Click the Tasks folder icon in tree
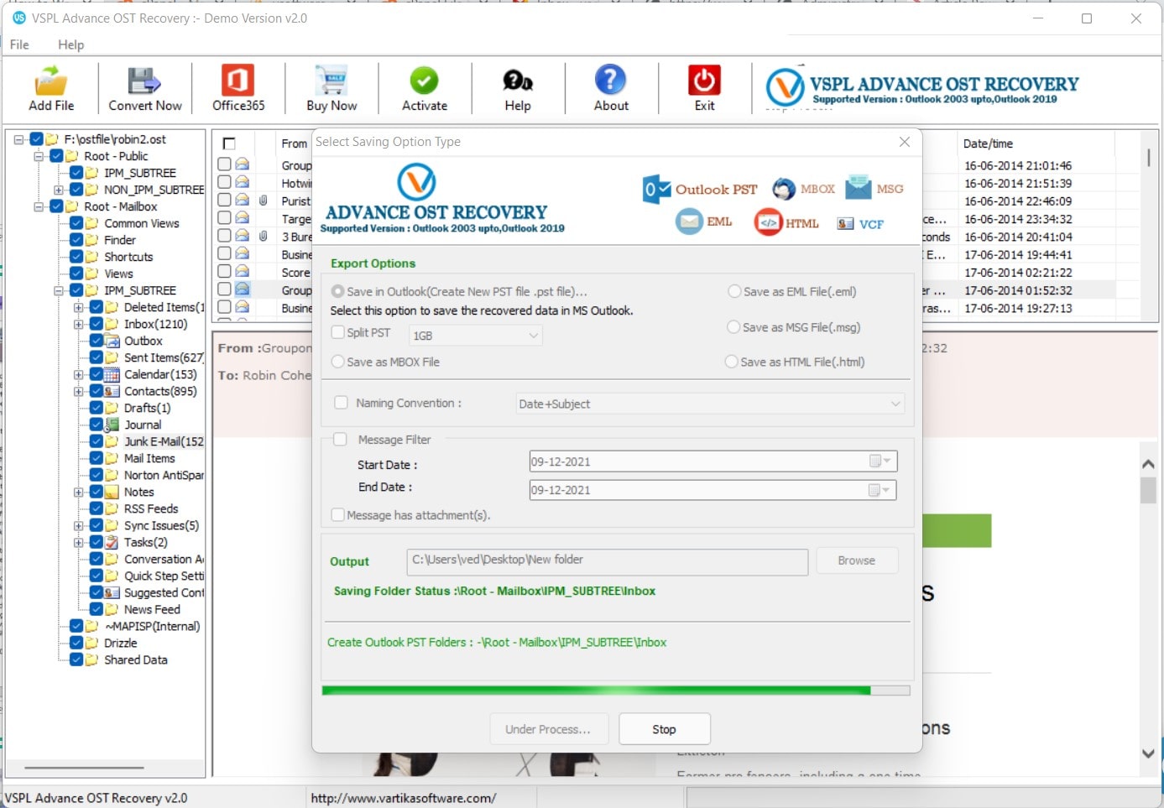Screen dimensions: 1164x808 111,542
